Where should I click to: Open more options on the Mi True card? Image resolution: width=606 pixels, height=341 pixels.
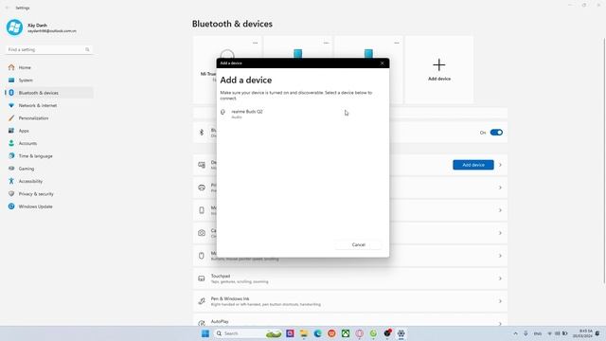tap(255, 43)
